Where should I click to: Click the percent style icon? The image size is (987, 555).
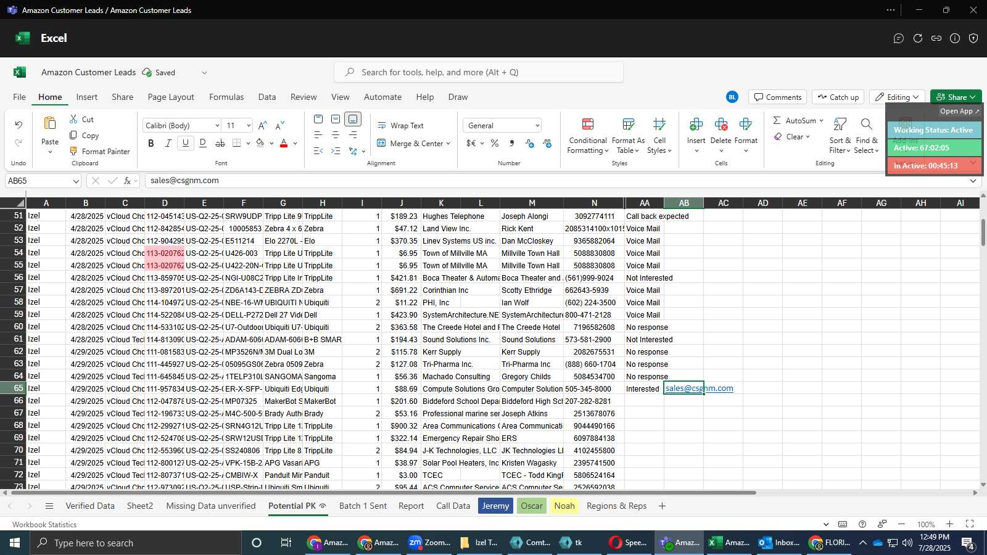tap(495, 143)
